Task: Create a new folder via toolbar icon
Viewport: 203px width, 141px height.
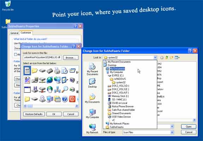Action: (x=172, y=57)
